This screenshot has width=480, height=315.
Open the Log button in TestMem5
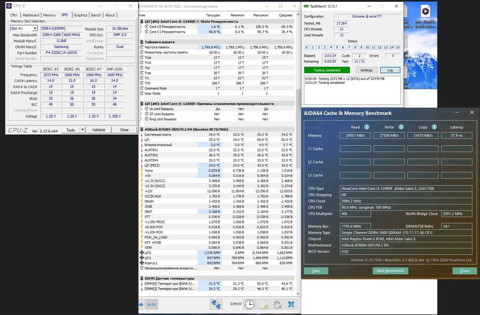(x=390, y=70)
